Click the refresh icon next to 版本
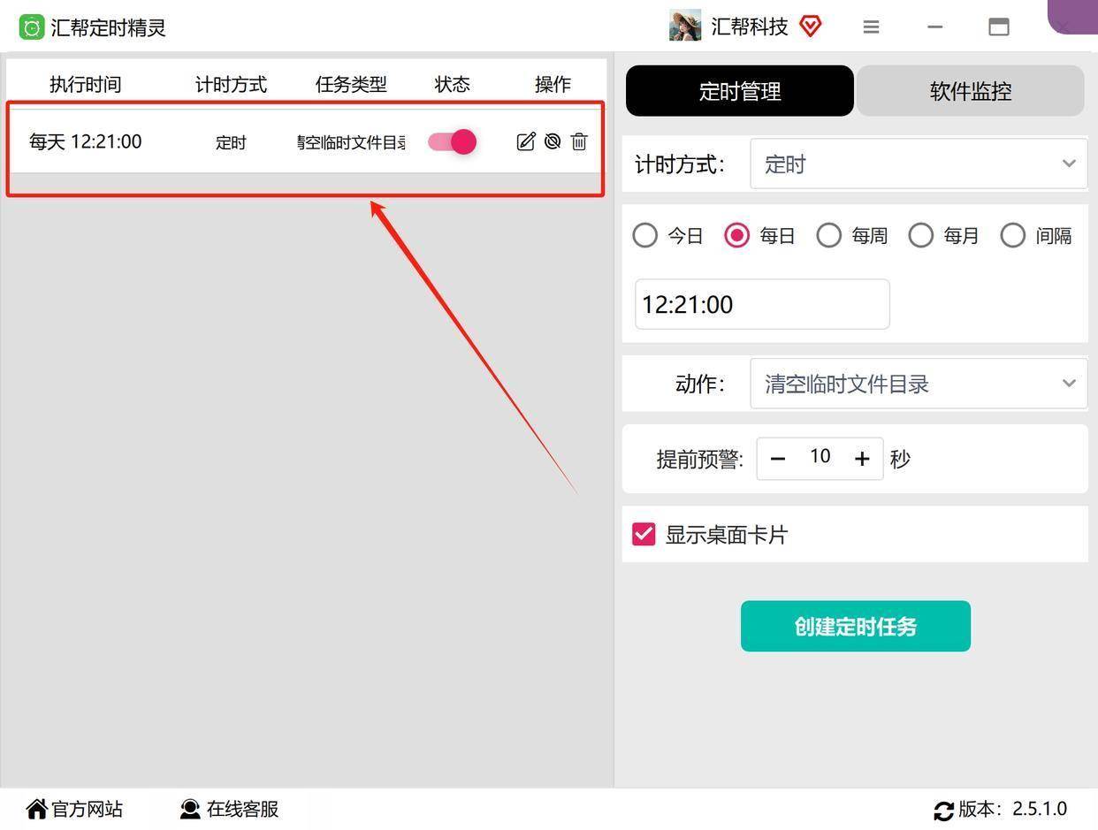Viewport: 1098px width, 830px height. tap(942, 809)
